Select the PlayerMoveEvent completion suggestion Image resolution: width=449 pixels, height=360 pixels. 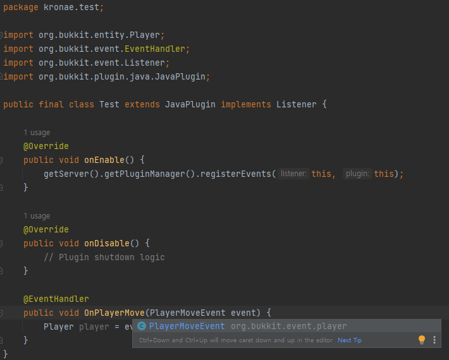click(x=286, y=326)
